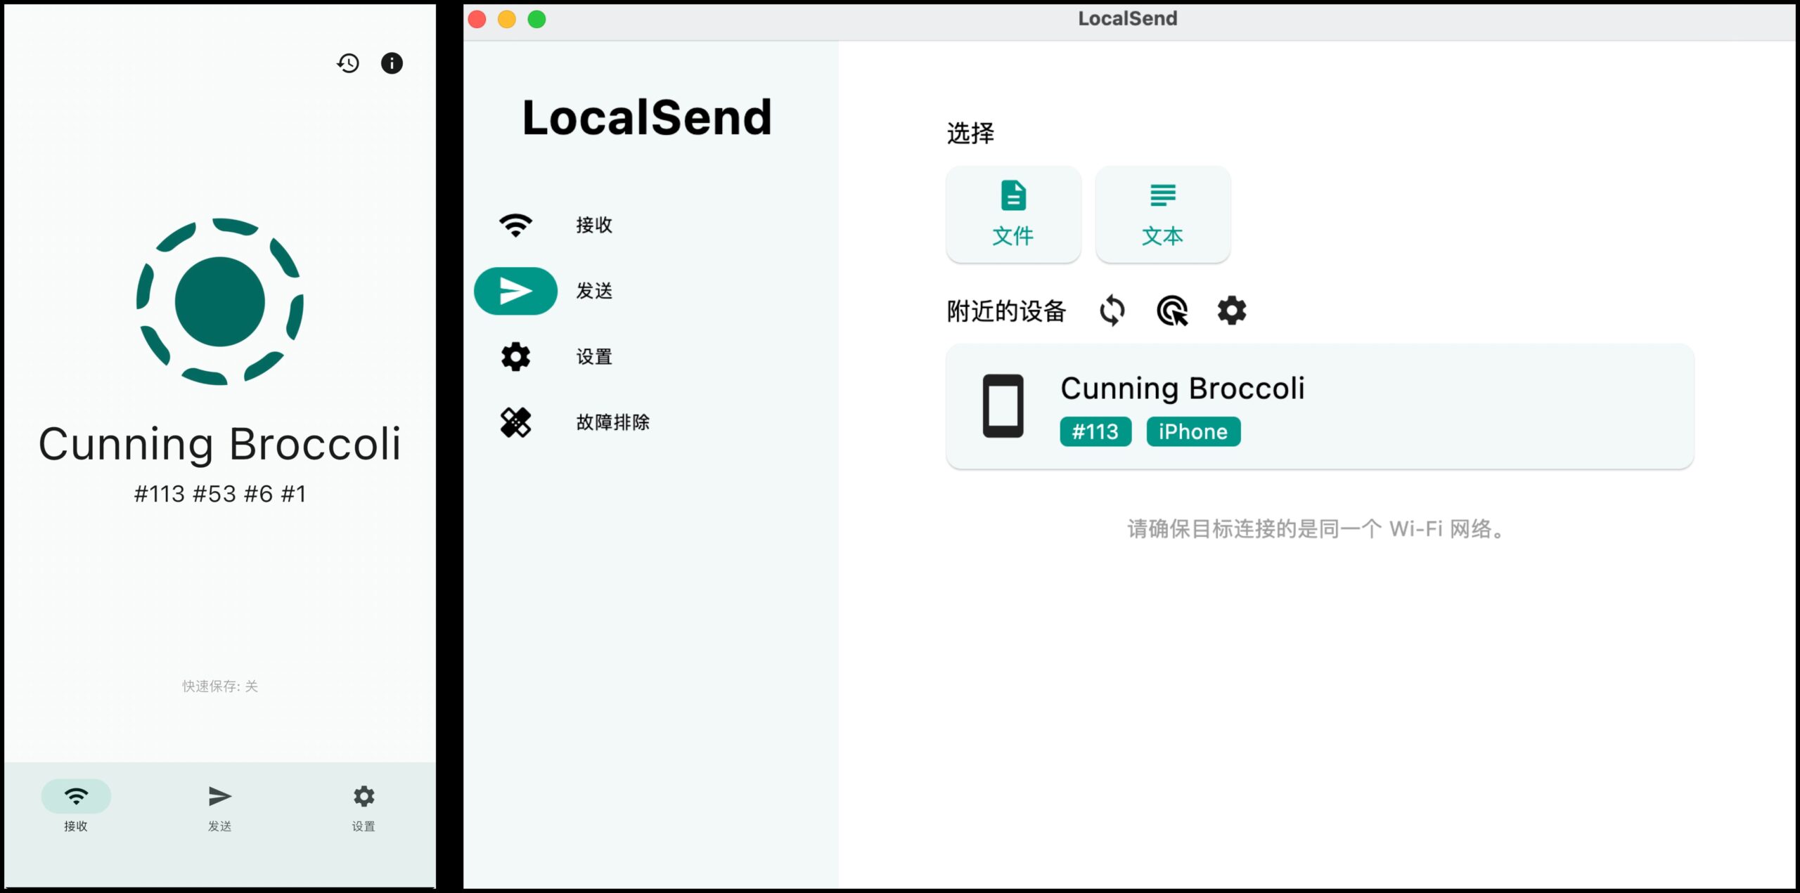This screenshot has height=893, width=1800.
Task: Click the phone icon on Cunning Broccoli card
Action: coord(1003,406)
